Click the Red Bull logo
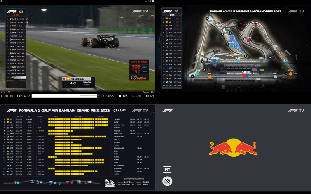 tap(233, 148)
